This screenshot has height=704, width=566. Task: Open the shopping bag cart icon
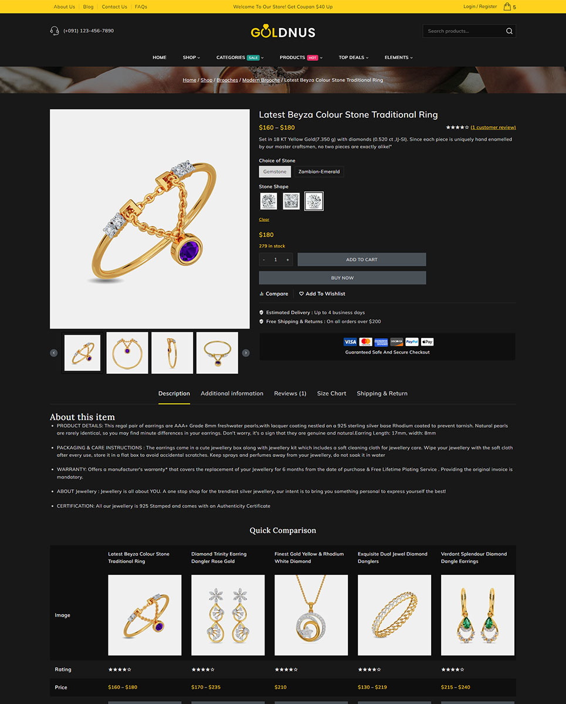coord(507,6)
